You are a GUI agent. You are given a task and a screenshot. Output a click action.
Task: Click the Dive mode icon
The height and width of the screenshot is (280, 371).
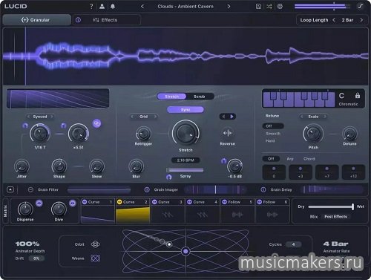click(73, 204)
